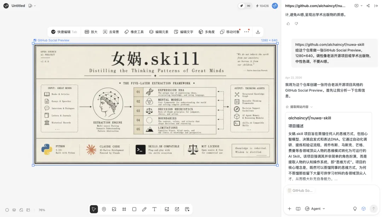Click 快捷编辑 quick edit button
Image resolution: width=382 pixels, height=217 pixels.
(x=64, y=32)
